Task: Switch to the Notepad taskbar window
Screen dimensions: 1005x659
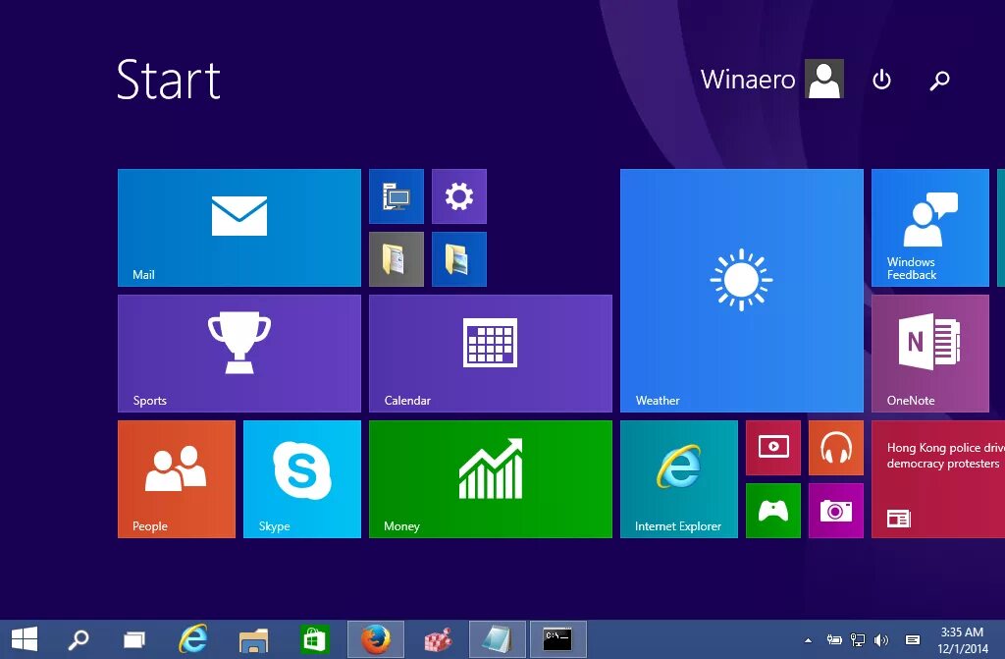Action: point(498,639)
